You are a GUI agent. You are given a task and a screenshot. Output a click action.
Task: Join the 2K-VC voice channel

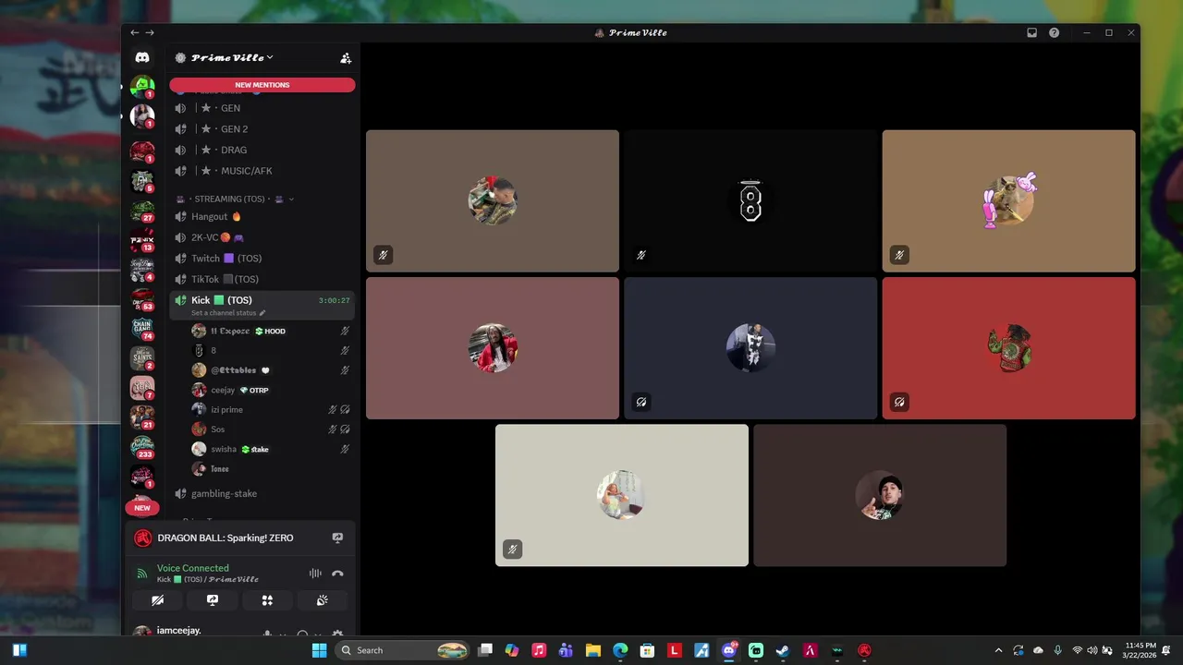click(x=262, y=237)
